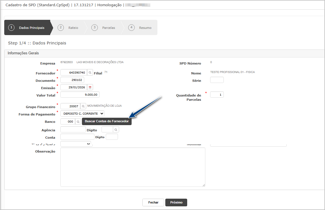Click the Fechar button
The height and width of the screenshot is (210, 325).
pyautogui.click(x=153, y=202)
